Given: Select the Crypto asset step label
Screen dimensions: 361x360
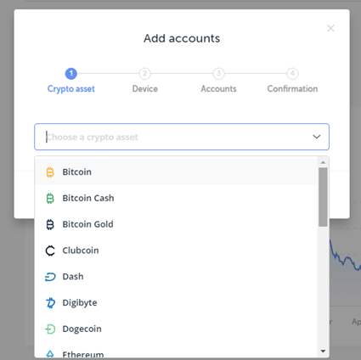Looking at the screenshot, I should pyautogui.click(x=71, y=89).
